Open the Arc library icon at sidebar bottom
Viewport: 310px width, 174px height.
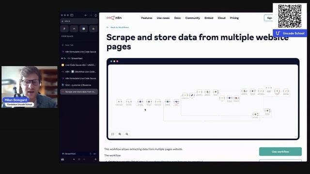tap(62, 159)
